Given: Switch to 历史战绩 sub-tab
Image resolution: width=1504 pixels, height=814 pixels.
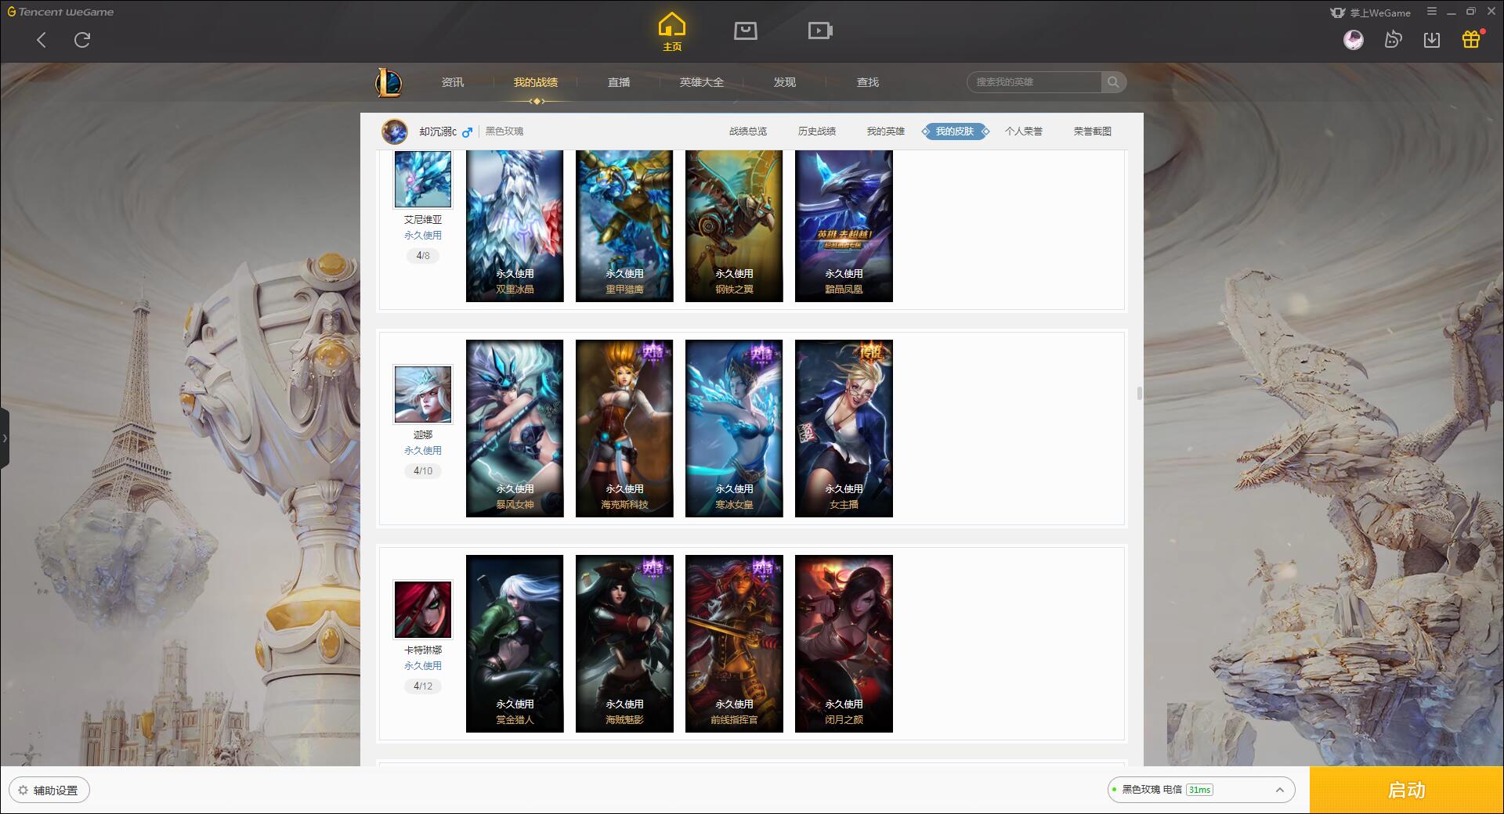Looking at the screenshot, I should tap(817, 131).
